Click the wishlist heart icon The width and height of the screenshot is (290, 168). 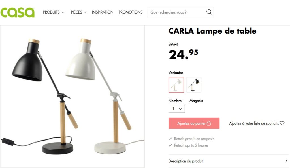[282, 123]
